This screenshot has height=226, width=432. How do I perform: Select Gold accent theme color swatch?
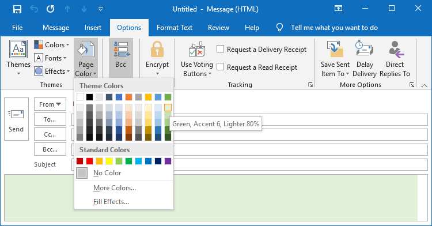click(x=148, y=97)
